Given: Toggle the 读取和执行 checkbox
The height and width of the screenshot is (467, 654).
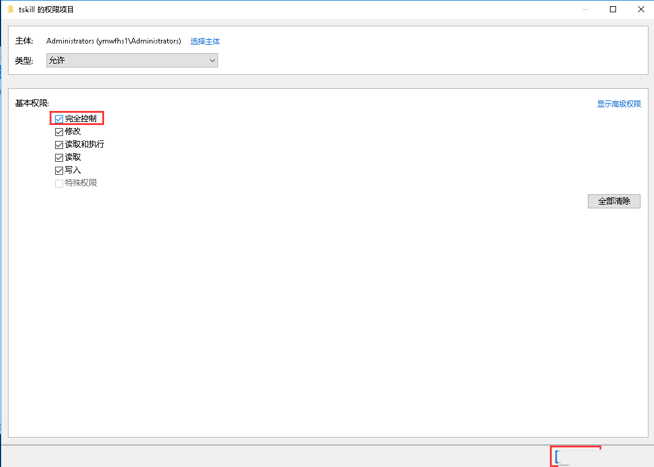Looking at the screenshot, I should 59,145.
